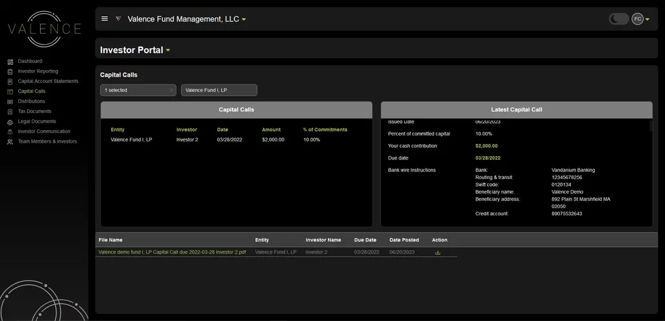The image size is (665, 321).
Task: Click the Dashboard sidebar icon
Action: (10, 62)
